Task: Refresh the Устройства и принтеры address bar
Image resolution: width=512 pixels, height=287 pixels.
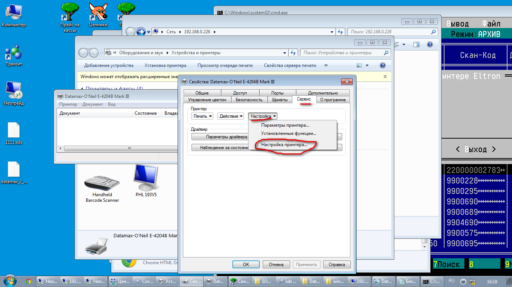Action: pos(293,53)
